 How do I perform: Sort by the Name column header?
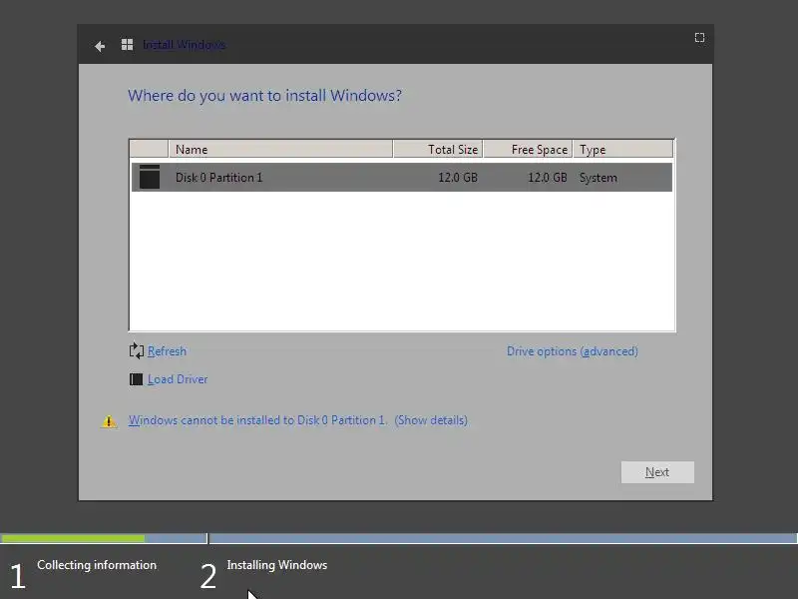click(280, 149)
